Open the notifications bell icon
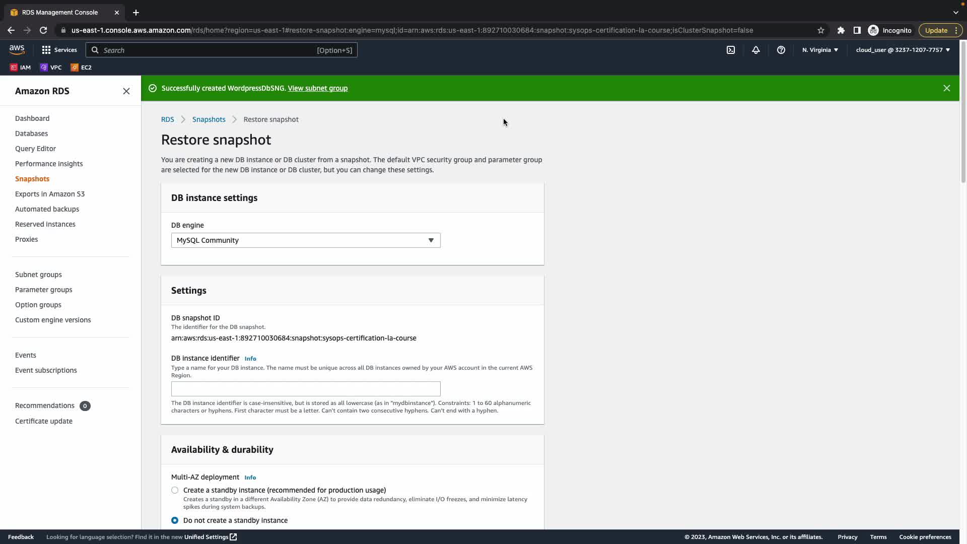967x544 pixels. [x=755, y=50]
